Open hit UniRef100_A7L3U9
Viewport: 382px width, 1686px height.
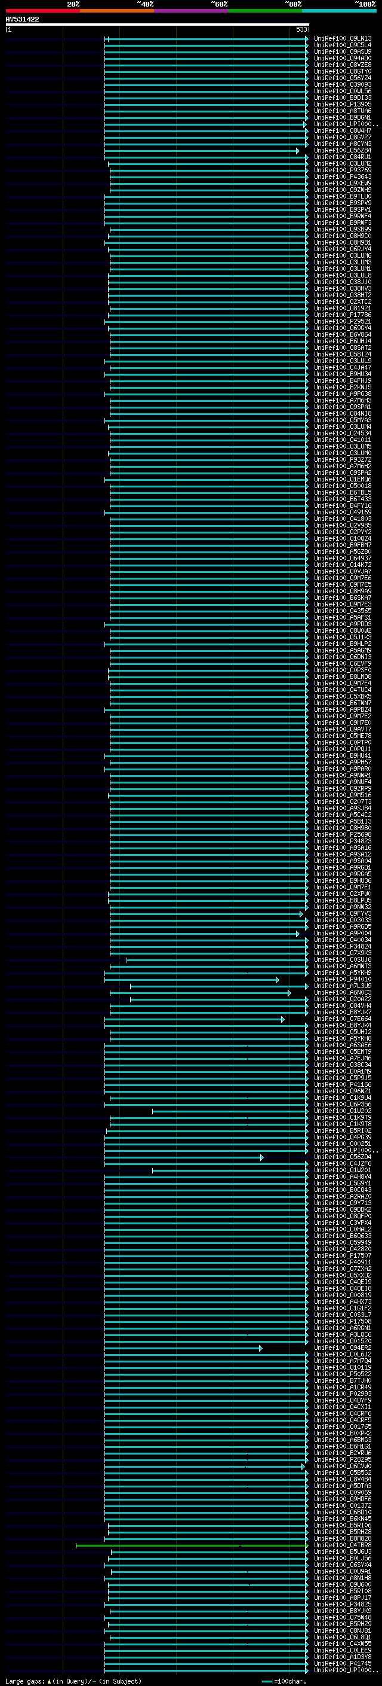coord(343,986)
